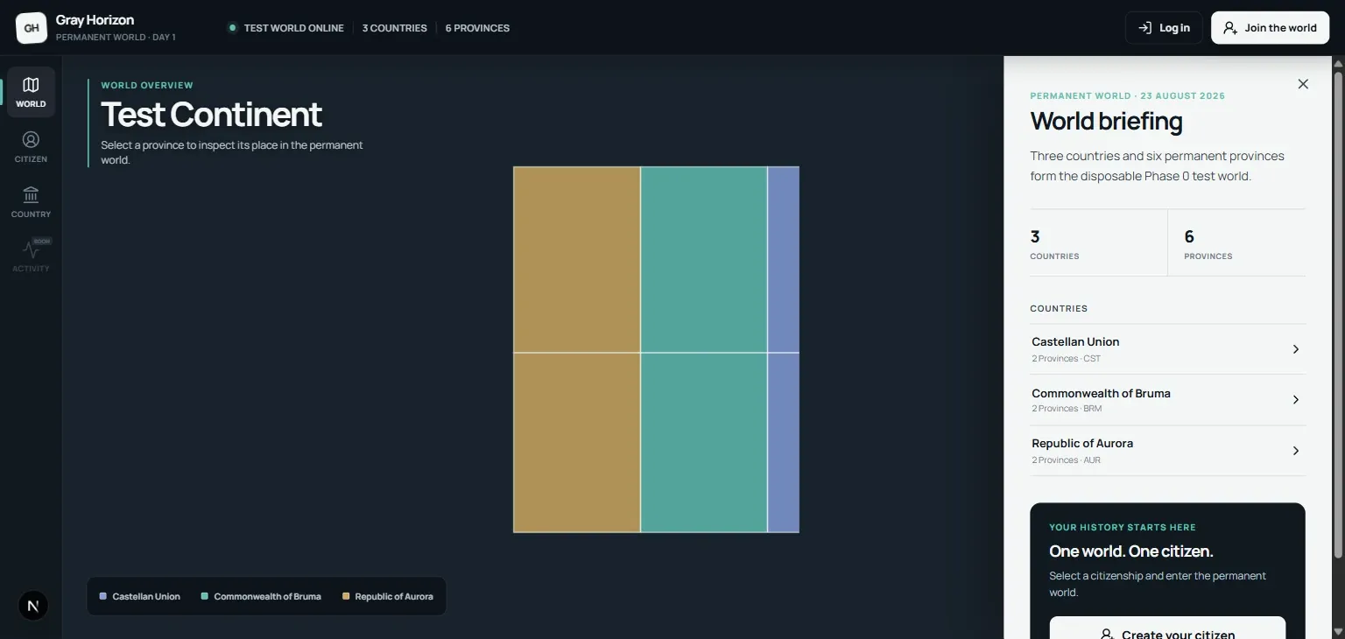Click the One world. One citizen. heading

(1131, 551)
